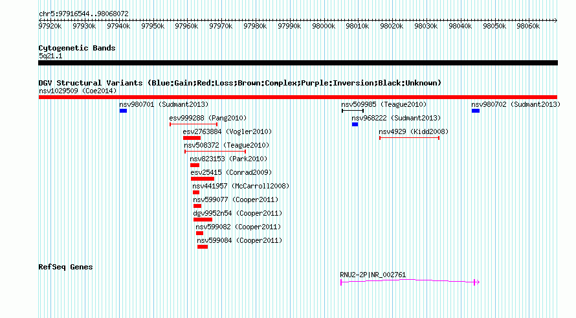Click the chr5:97916544..98068072 coordinate label
The width and height of the screenshot is (576, 318).
point(83,14)
